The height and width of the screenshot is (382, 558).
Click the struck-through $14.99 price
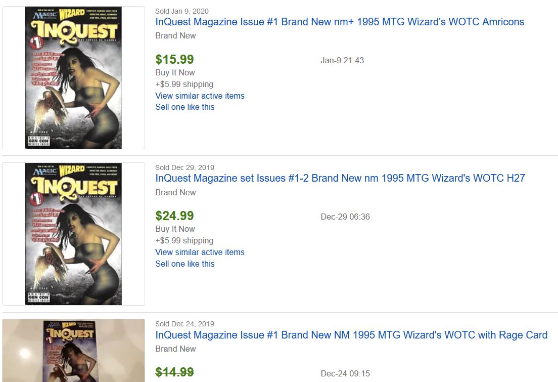(x=175, y=372)
